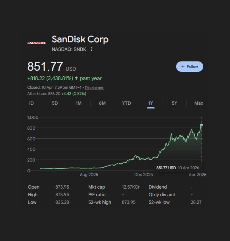Select the 6M time range
The height and width of the screenshot is (241, 230).
point(102,103)
